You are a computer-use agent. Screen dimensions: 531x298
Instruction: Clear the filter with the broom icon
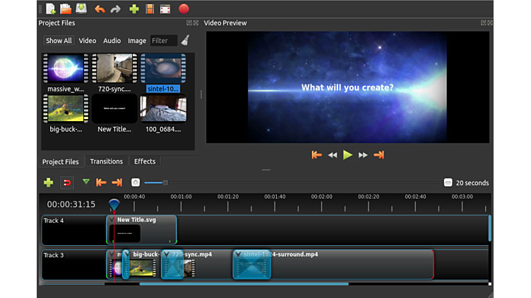coord(185,40)
